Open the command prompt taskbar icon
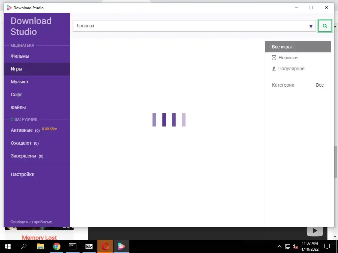Image resolution: width=338 pixels, height=253 pixels. coord(73,246)
